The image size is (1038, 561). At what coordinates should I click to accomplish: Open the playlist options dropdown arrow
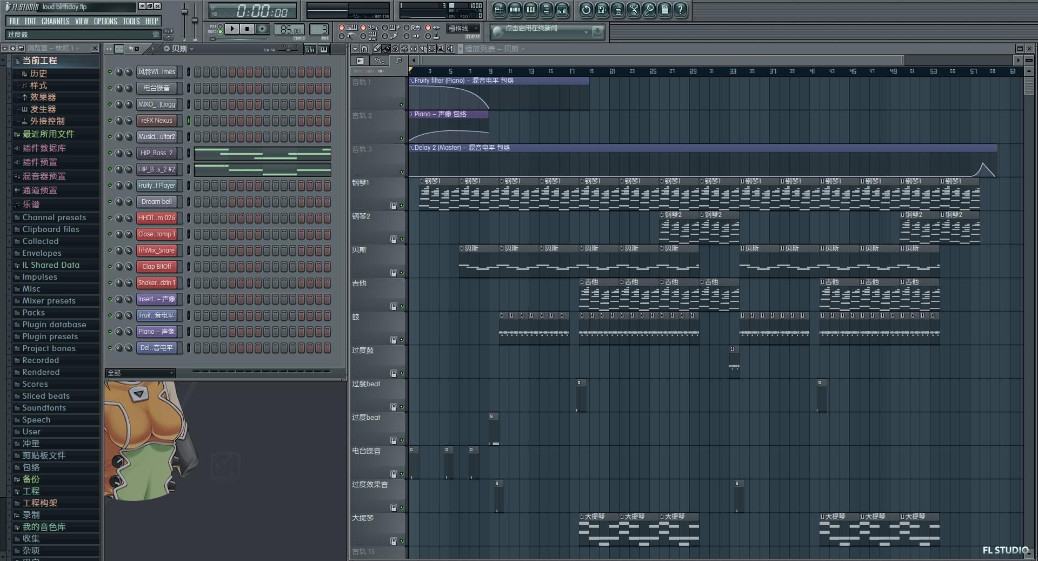(355, 49)
